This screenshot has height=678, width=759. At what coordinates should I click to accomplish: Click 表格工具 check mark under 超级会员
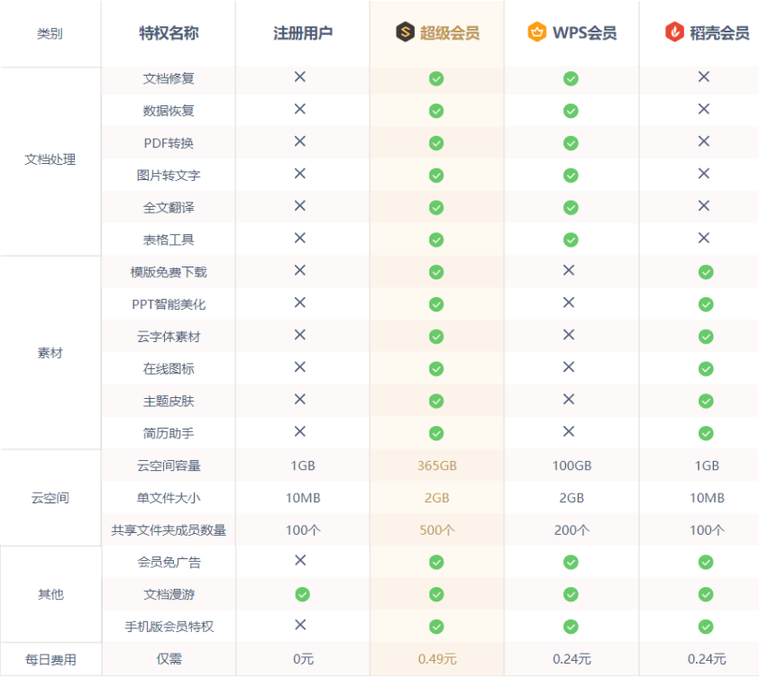coord(436,240)
